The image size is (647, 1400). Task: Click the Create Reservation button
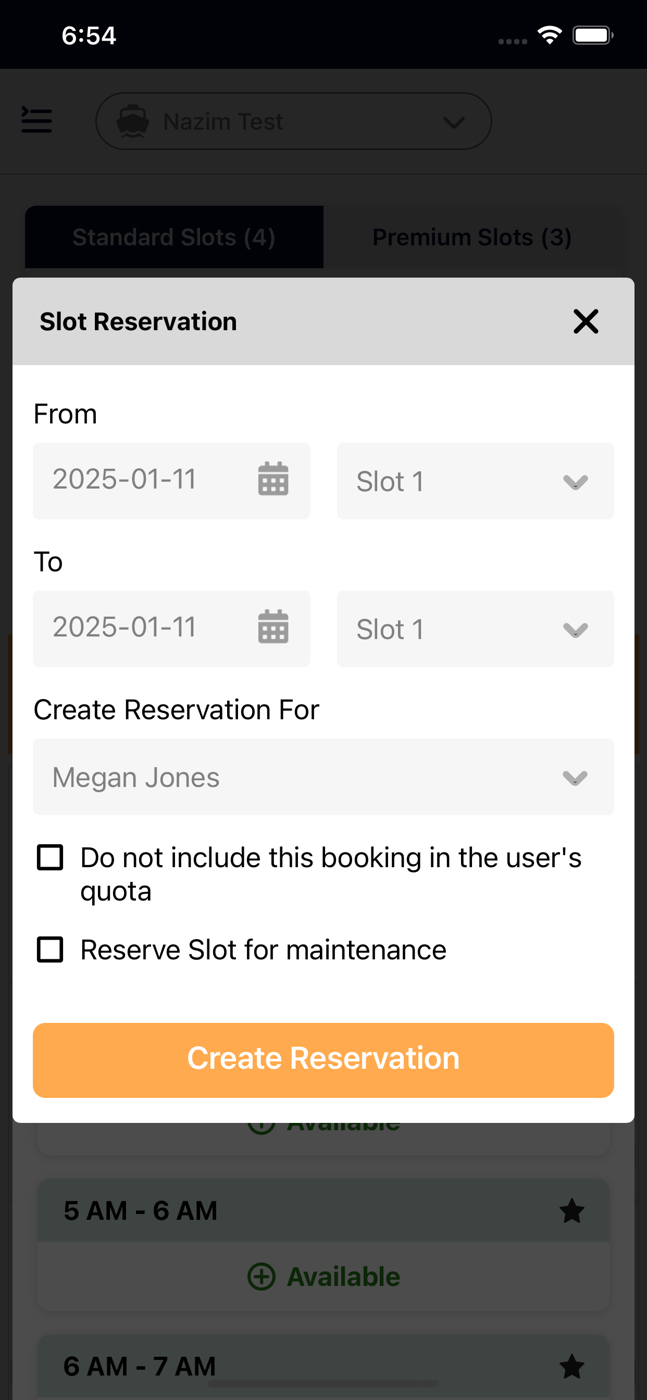tap(323, 1060)
